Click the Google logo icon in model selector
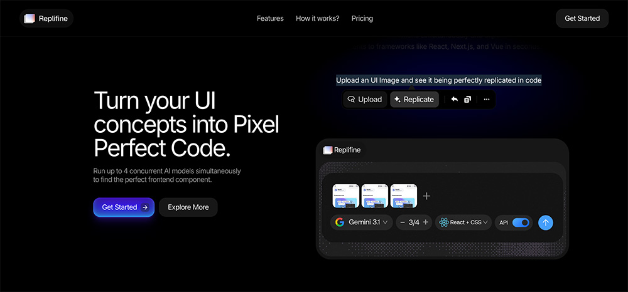The width and height of the screenshot is (628, 292). [x=340, y=222]
